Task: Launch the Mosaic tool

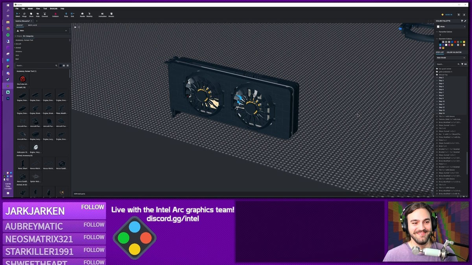Action: coord(111,15)
